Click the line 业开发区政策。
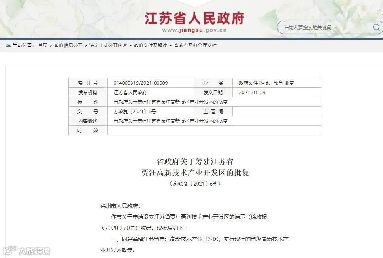383x258 pixels. pyautogui.click(x=118, y=250)
